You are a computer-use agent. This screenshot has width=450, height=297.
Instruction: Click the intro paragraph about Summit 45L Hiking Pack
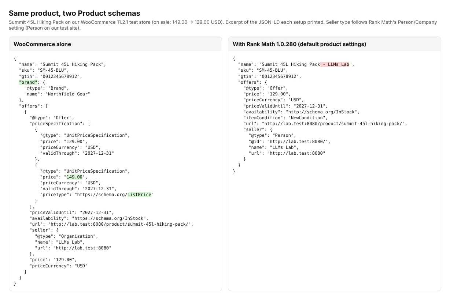tap(223, 25)
